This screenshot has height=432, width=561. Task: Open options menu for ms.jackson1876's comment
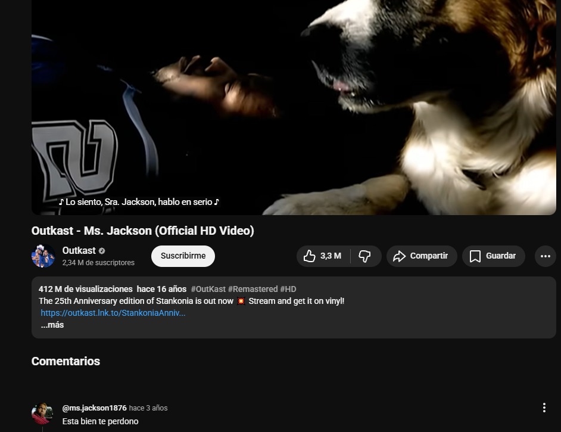pos(544,408)
